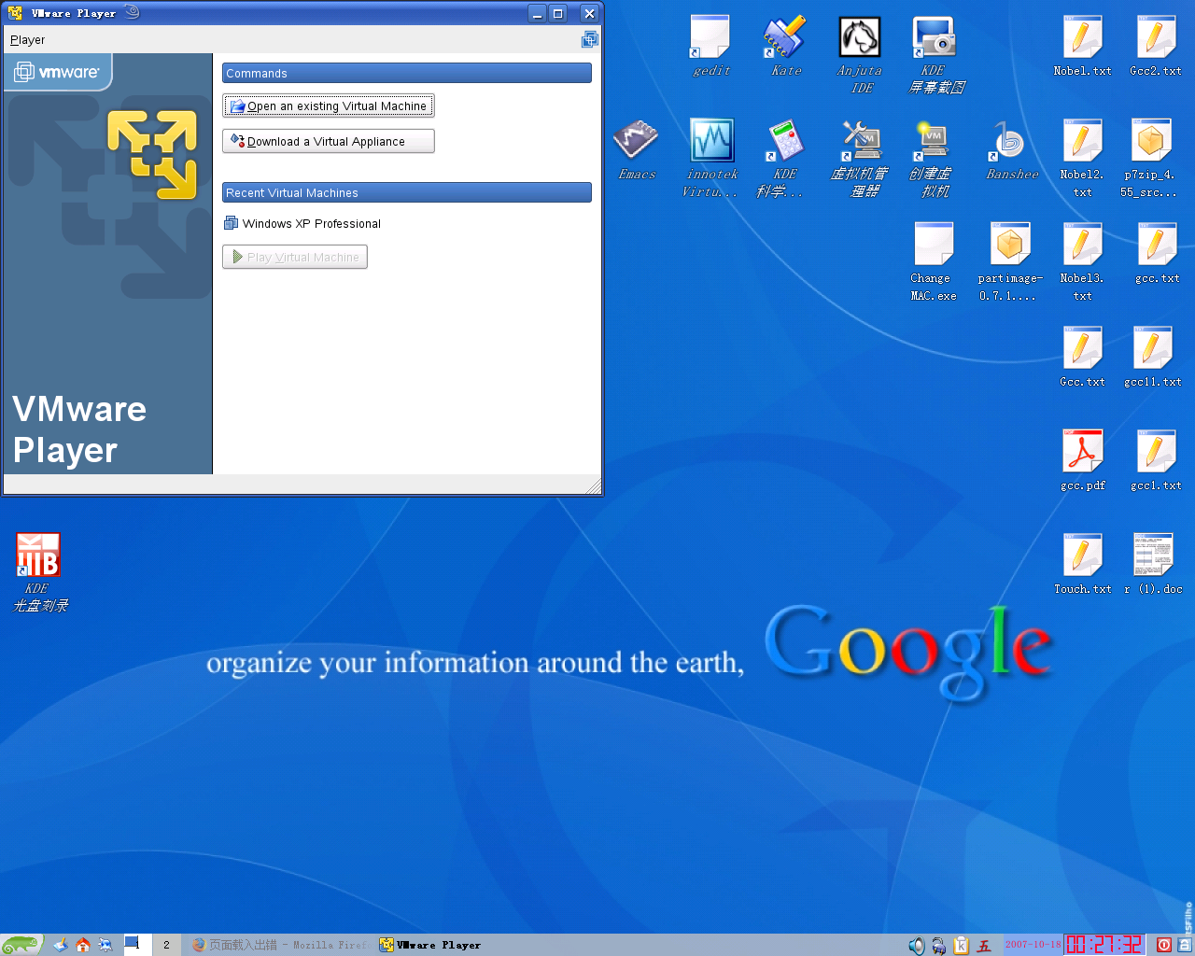
Task: Switch to virtual desktop 1 in pager
Action: point(137,945)
